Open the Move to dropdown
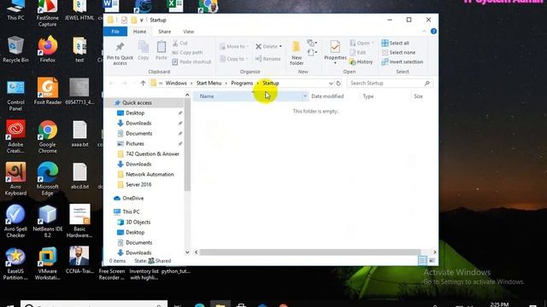The width and height of the screenshot is (547, 307). (x=234, y=46)
